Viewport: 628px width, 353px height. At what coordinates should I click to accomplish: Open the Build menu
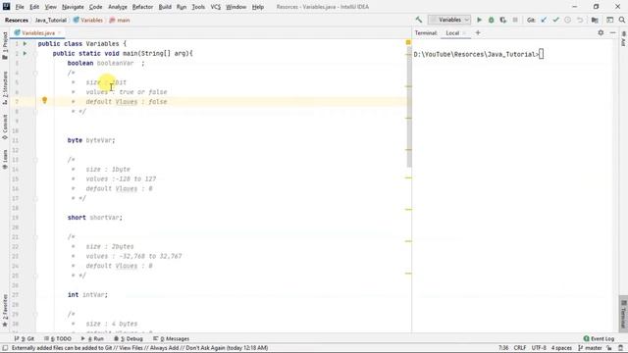click(165, 7)
